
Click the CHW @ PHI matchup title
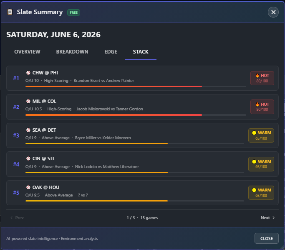tap(45, 73)
